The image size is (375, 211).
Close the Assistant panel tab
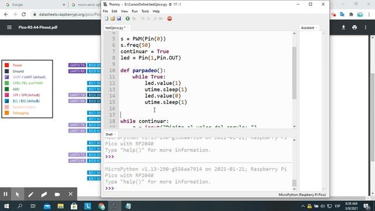click(316, 28)
